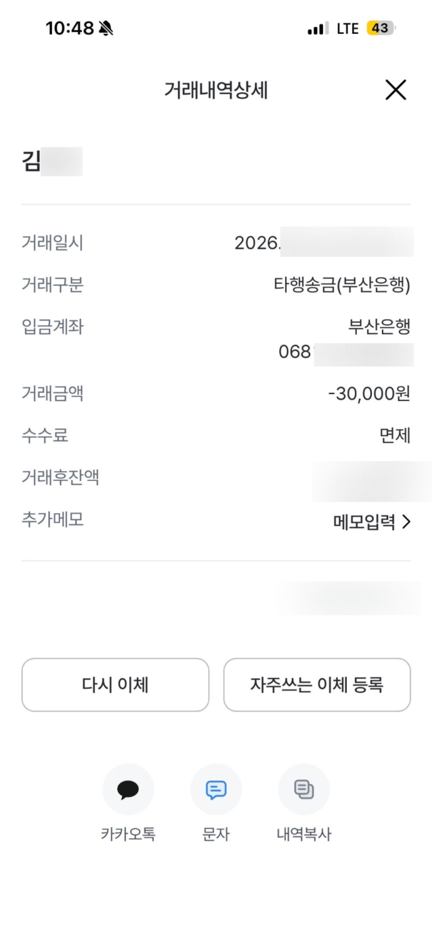
Task: Close the transaction detail screen
Action: (395, 90)
